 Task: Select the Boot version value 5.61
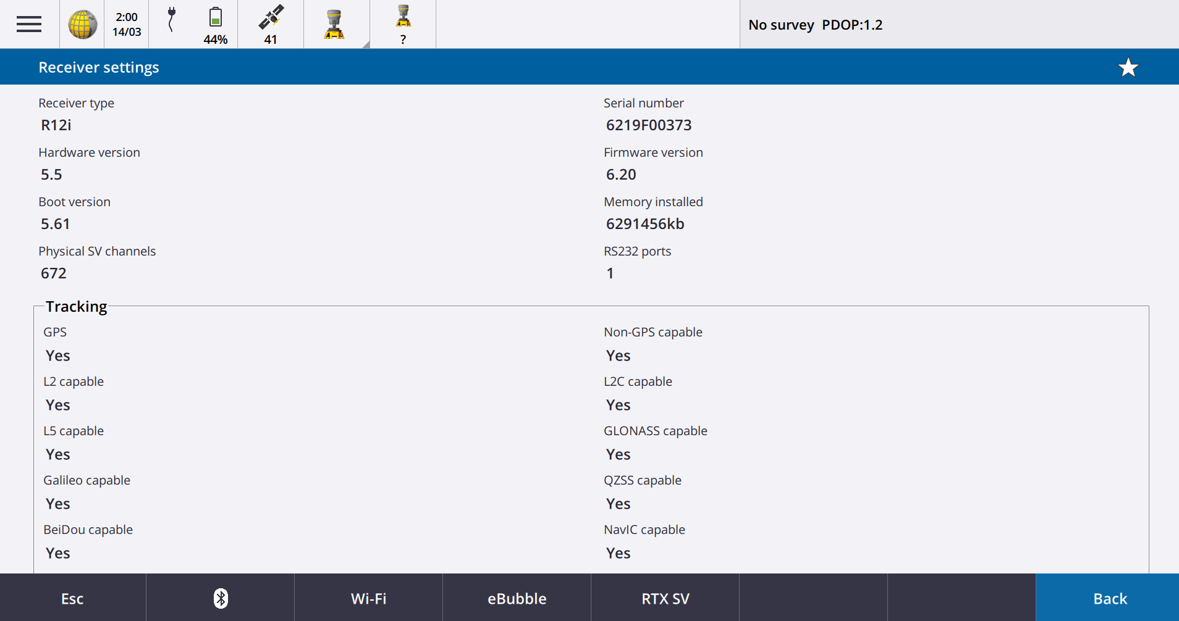click(x=56, y=224)
